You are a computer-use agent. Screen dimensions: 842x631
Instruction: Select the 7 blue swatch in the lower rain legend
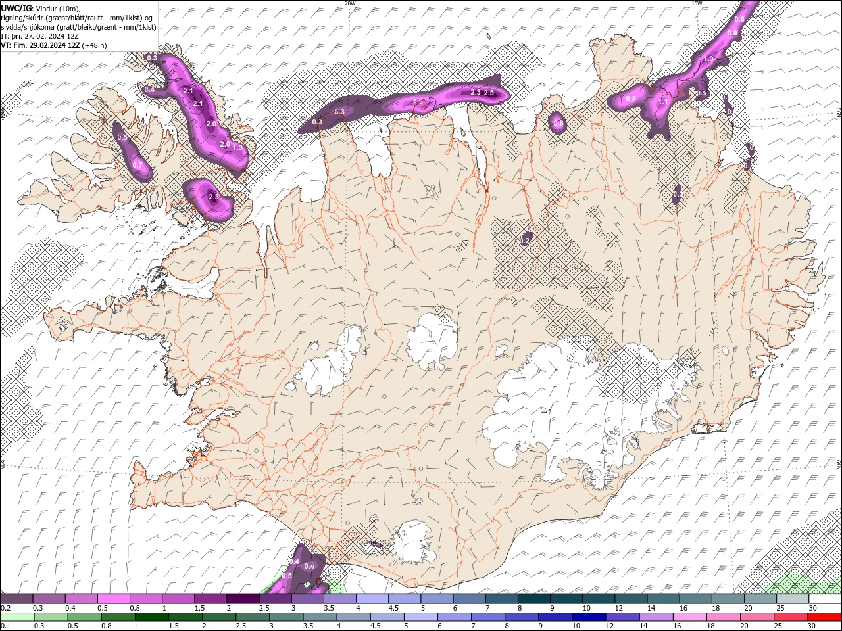pyautogui.click(x=488, y=617)
